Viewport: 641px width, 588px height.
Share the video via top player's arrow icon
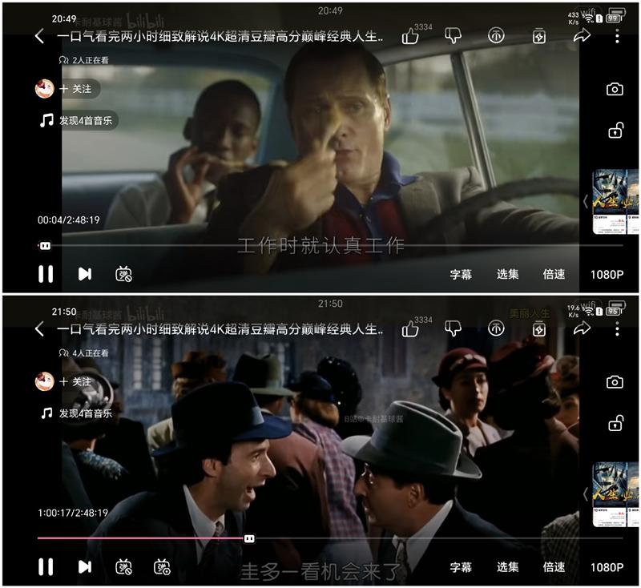(x=582, y=36)
